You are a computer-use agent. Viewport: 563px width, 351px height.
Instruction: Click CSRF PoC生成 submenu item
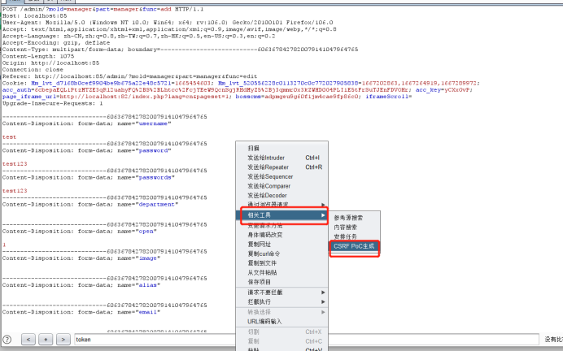[355, 246]
